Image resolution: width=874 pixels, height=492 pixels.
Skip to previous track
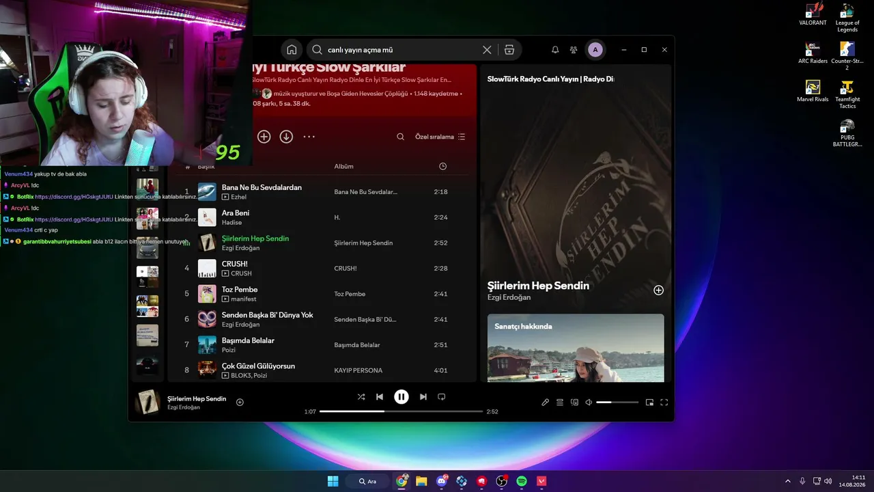point(380,397)
